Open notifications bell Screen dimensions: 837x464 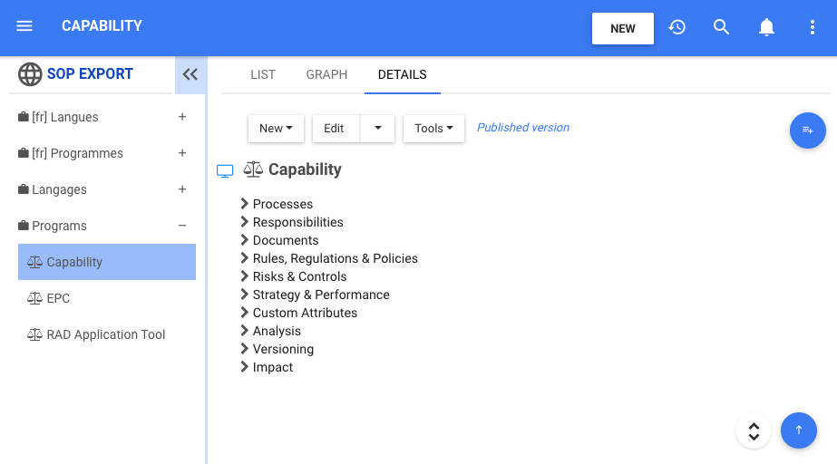tap(766, 27)
